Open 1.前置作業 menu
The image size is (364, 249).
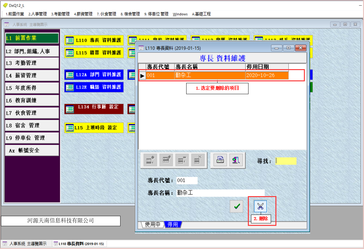tap(15, 14)
